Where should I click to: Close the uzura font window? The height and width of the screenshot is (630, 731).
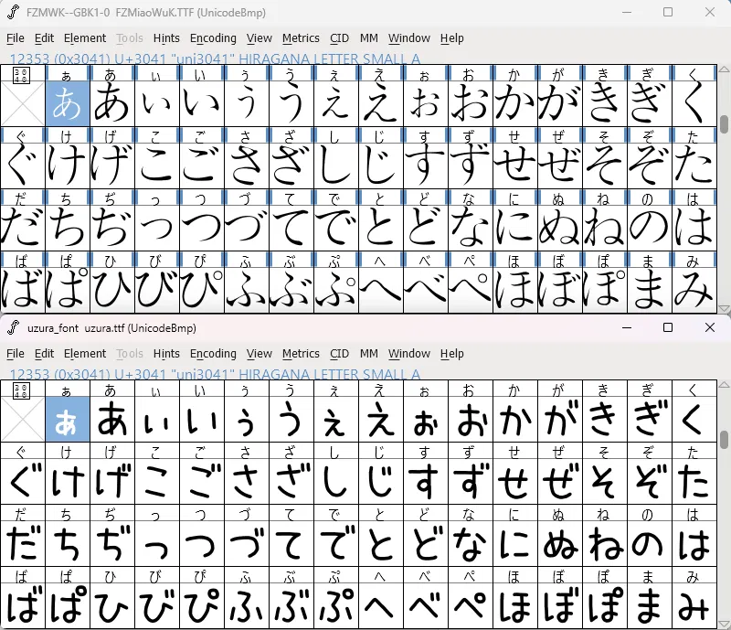pos(710,327)
